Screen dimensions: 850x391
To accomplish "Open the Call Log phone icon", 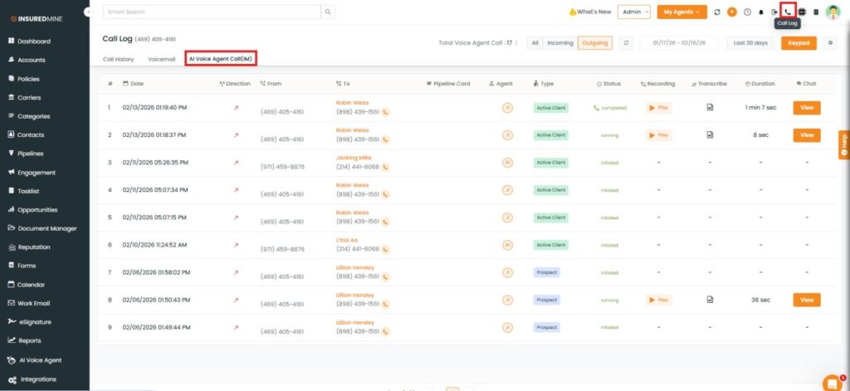I will pyautogui.click(x=788, y=12).
